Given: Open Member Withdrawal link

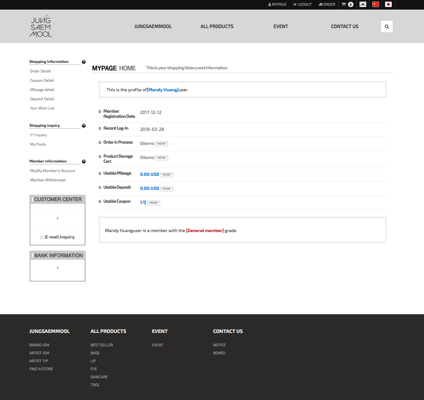Looking at the screenshot, I should (x=48, y=180).
